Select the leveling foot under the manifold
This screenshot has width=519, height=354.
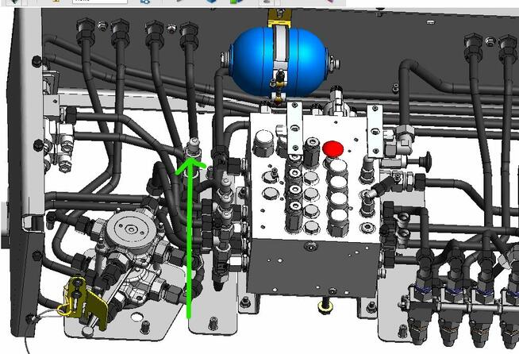(324, 306)
